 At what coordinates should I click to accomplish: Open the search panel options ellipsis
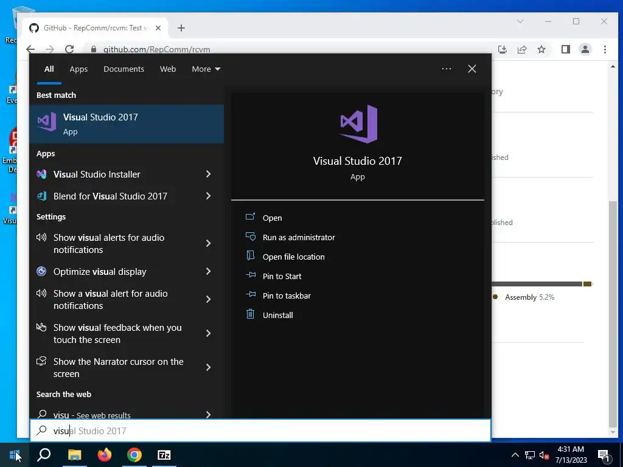click(446, 69)
